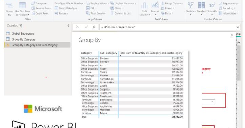
Task: Open the Move column dropdown
Action: click(x=117, y=8)
